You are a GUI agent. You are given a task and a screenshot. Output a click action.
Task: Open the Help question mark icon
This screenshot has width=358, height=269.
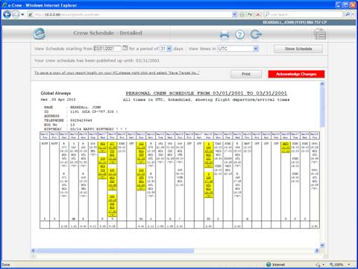tap(239, 34)
